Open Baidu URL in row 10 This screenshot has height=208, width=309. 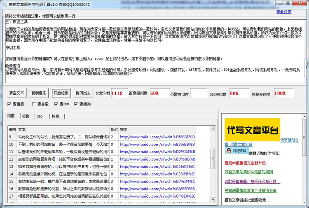tap(157, 145)
